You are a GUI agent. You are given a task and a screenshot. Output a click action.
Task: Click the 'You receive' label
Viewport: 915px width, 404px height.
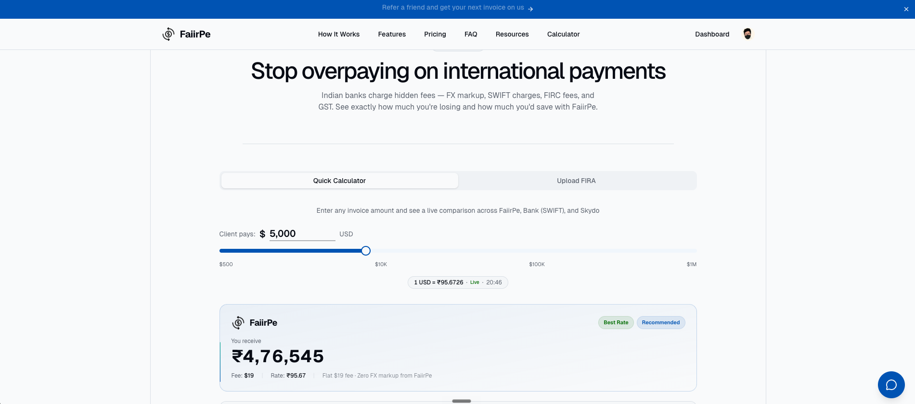point(246,341)
